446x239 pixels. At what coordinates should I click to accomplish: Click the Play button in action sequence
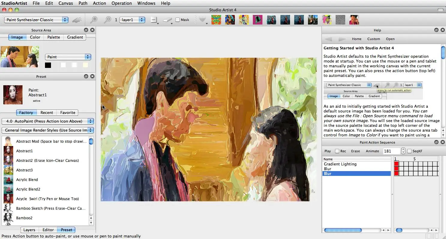[x=328, y=151]
